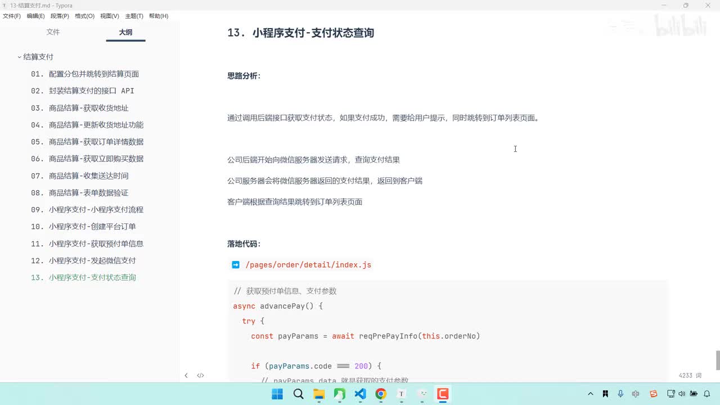Open the green app icon after File Explorer

[x=340, y=394]
